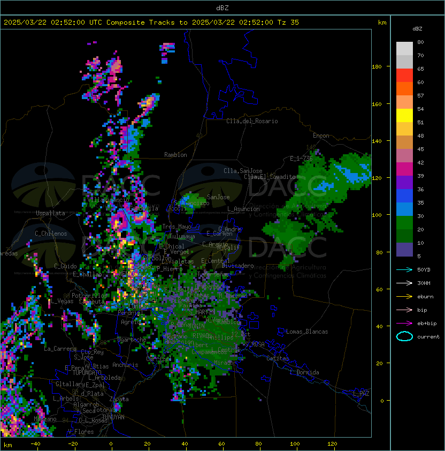Click the 'Divisadero' map label
The image size is (445, 451).
[x=238, y=266]
